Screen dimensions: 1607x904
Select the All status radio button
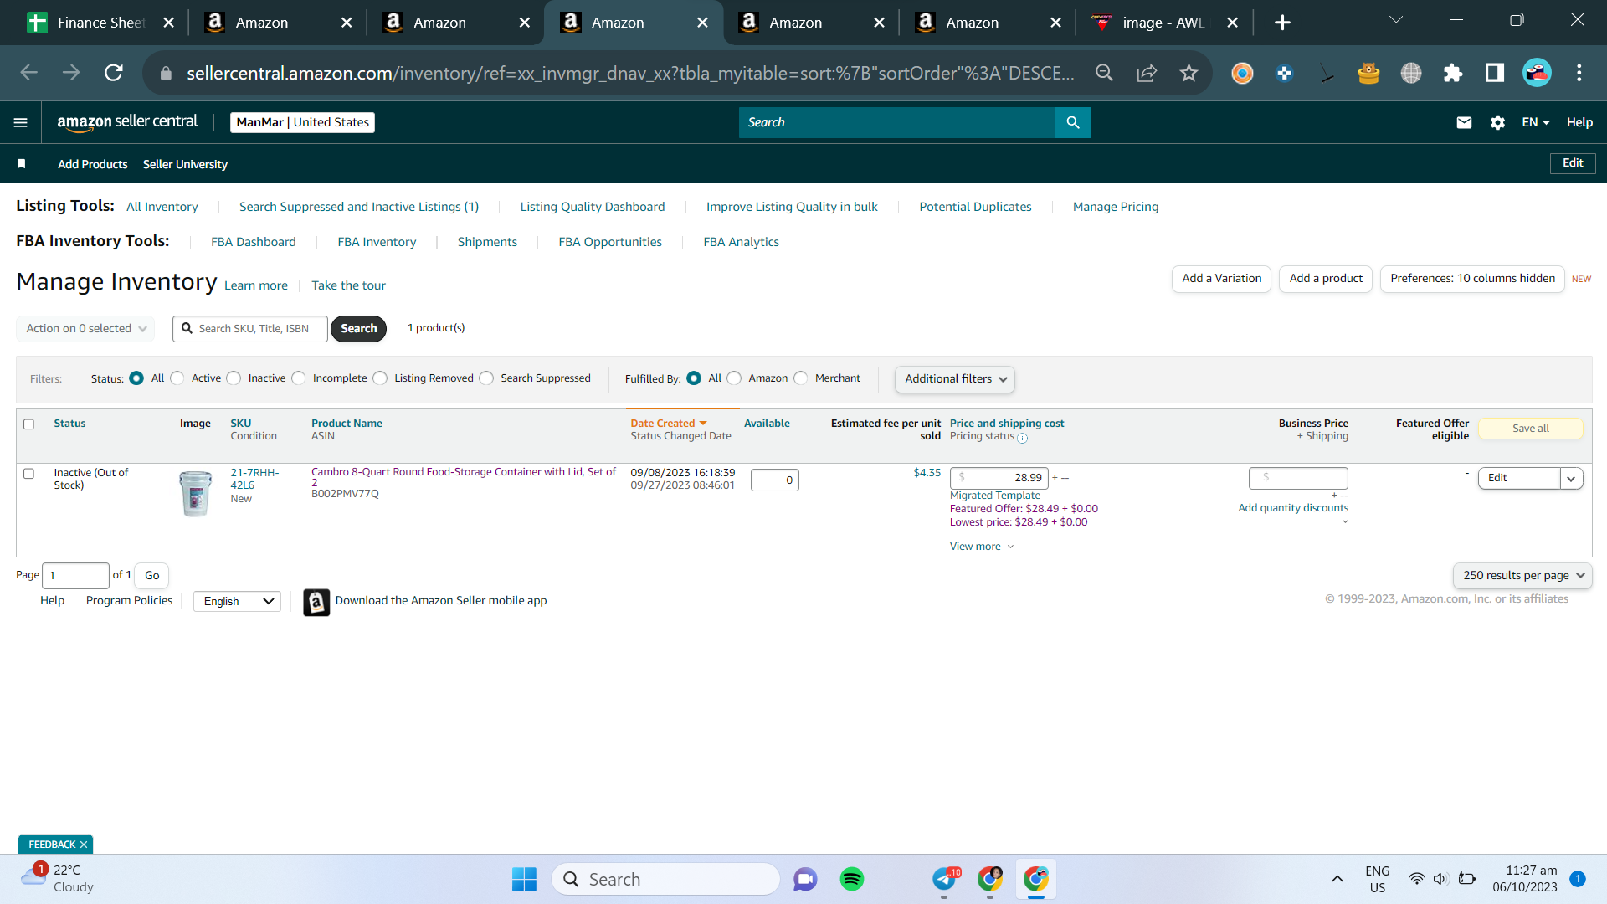click(x=136, y=378)
